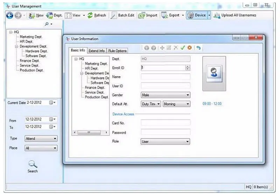Click the Enroll ID spinner arrows
280x194 pixels.
tap(188, 68)
